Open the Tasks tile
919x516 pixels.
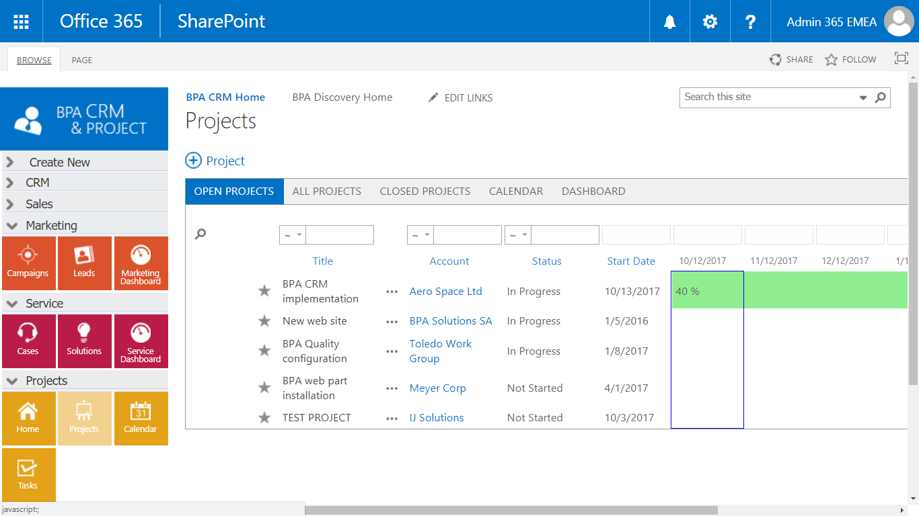pos(28,474)
